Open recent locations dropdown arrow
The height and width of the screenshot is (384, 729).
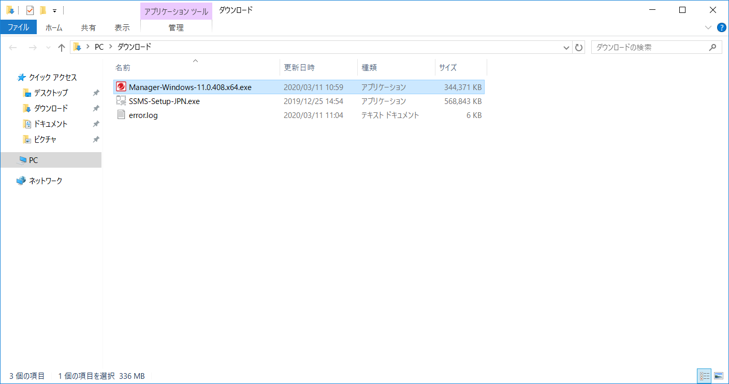pyautogui.click(x=48, y=48)
